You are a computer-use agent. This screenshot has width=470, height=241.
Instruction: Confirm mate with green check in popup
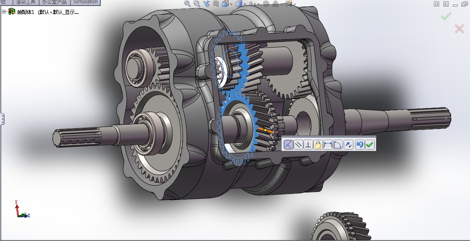(x=369, y=145)
